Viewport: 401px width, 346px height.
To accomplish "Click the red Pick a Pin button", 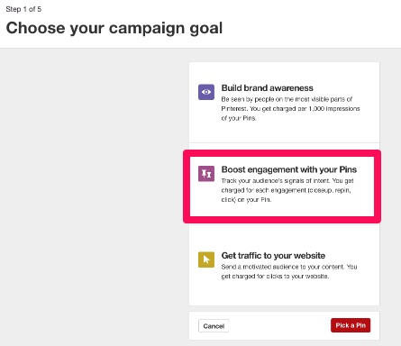I will pos(351,325).
